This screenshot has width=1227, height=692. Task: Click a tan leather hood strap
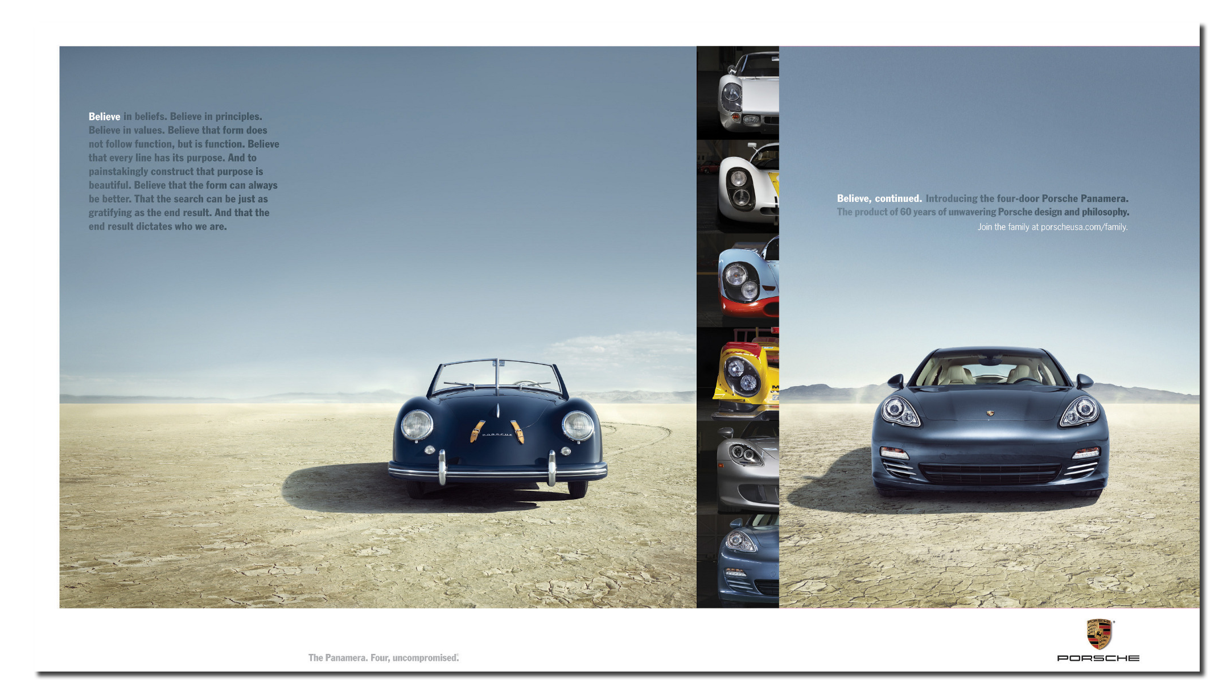point(477,431)
